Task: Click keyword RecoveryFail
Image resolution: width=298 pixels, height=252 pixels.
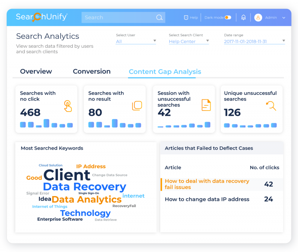Action: point(124,206)
